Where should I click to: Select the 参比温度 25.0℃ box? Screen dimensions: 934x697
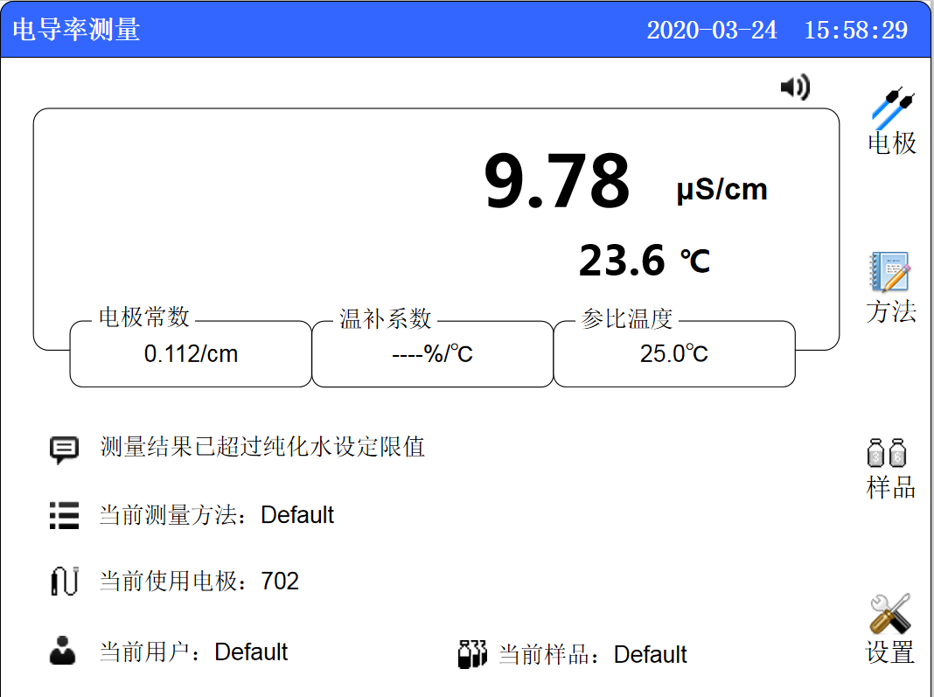[x=674, y=354]
